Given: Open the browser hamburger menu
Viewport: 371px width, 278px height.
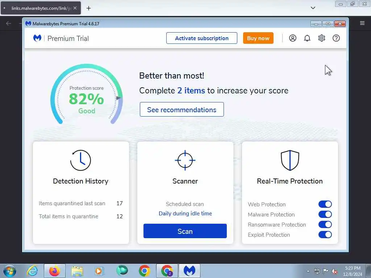Looking at the screenshot, I should click(362, 23).
